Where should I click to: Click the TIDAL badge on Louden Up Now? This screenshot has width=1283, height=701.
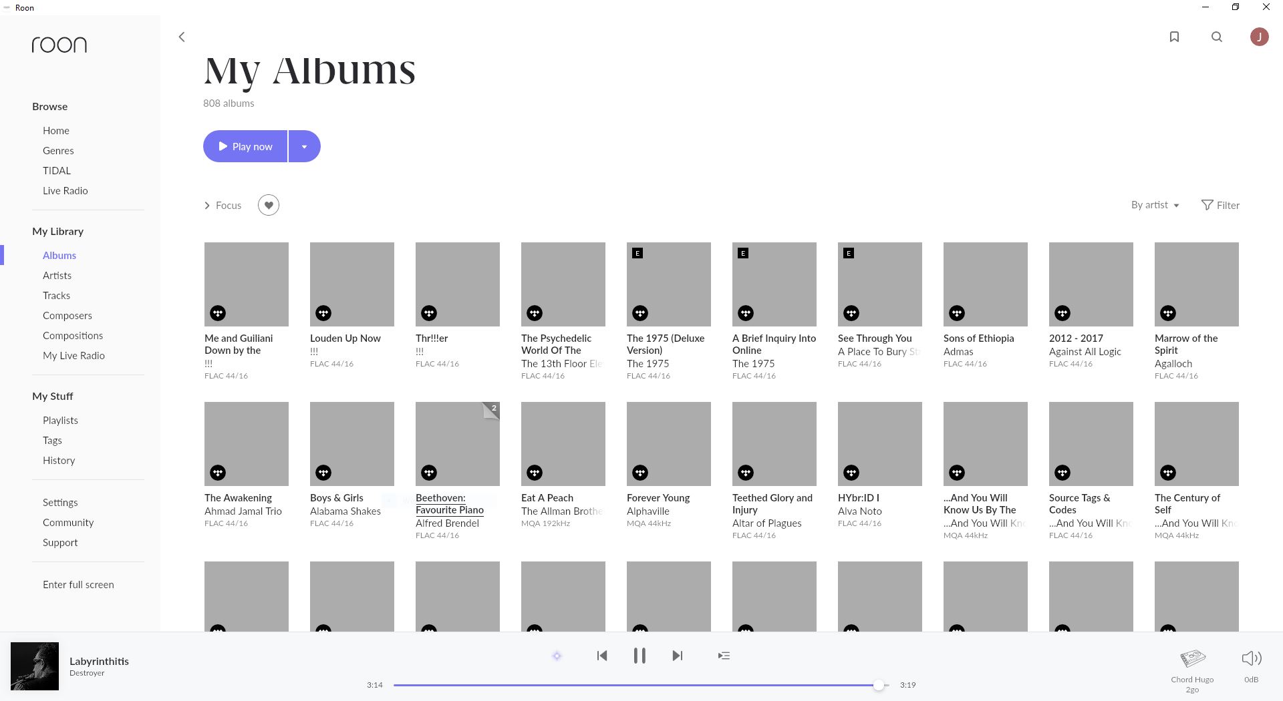(323, 312)
